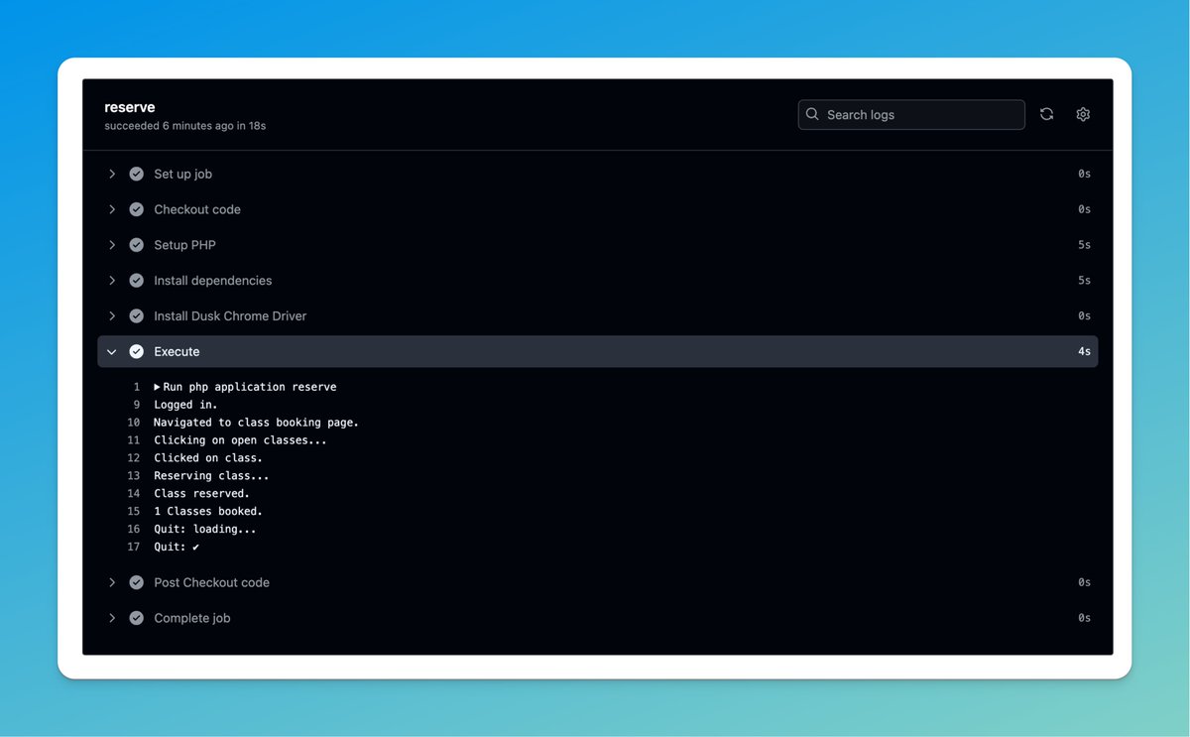Open the Post Checkout code step label
This screenshot has height=737, width=1190.
pyautogui.click(x=212, y=582)
